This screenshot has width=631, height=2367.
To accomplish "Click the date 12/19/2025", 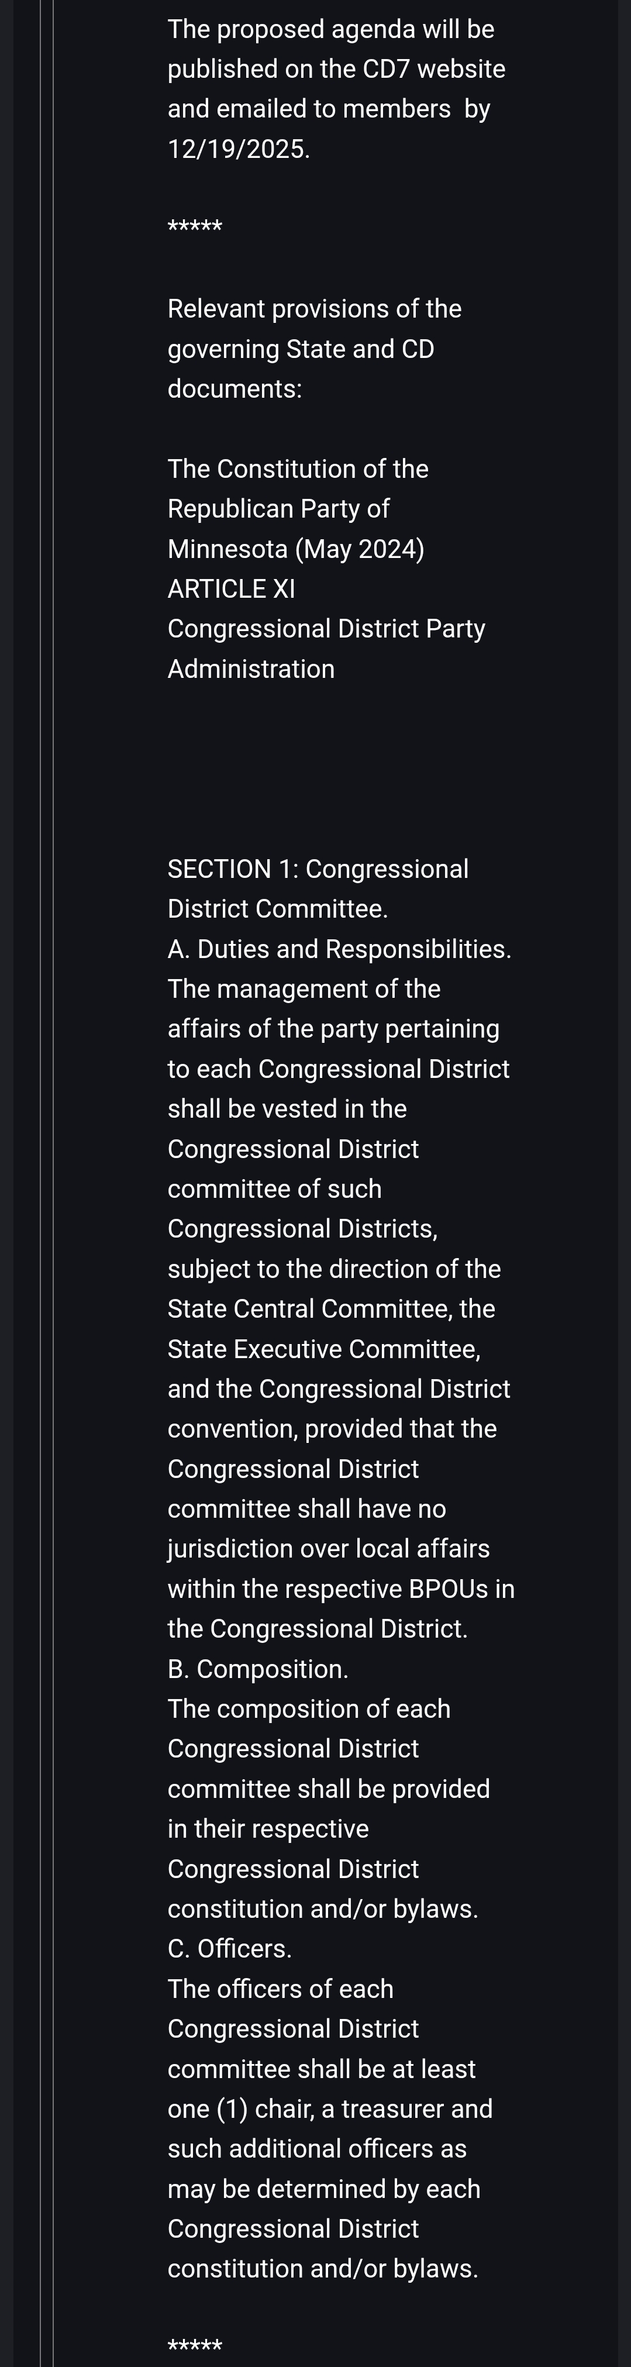I will point(237,149).
